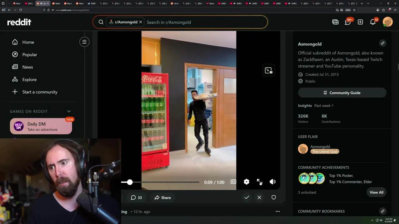Collapse Games on Reddit section
The width and height of the screenshot is (399, 224).
[x=69, y=111]
